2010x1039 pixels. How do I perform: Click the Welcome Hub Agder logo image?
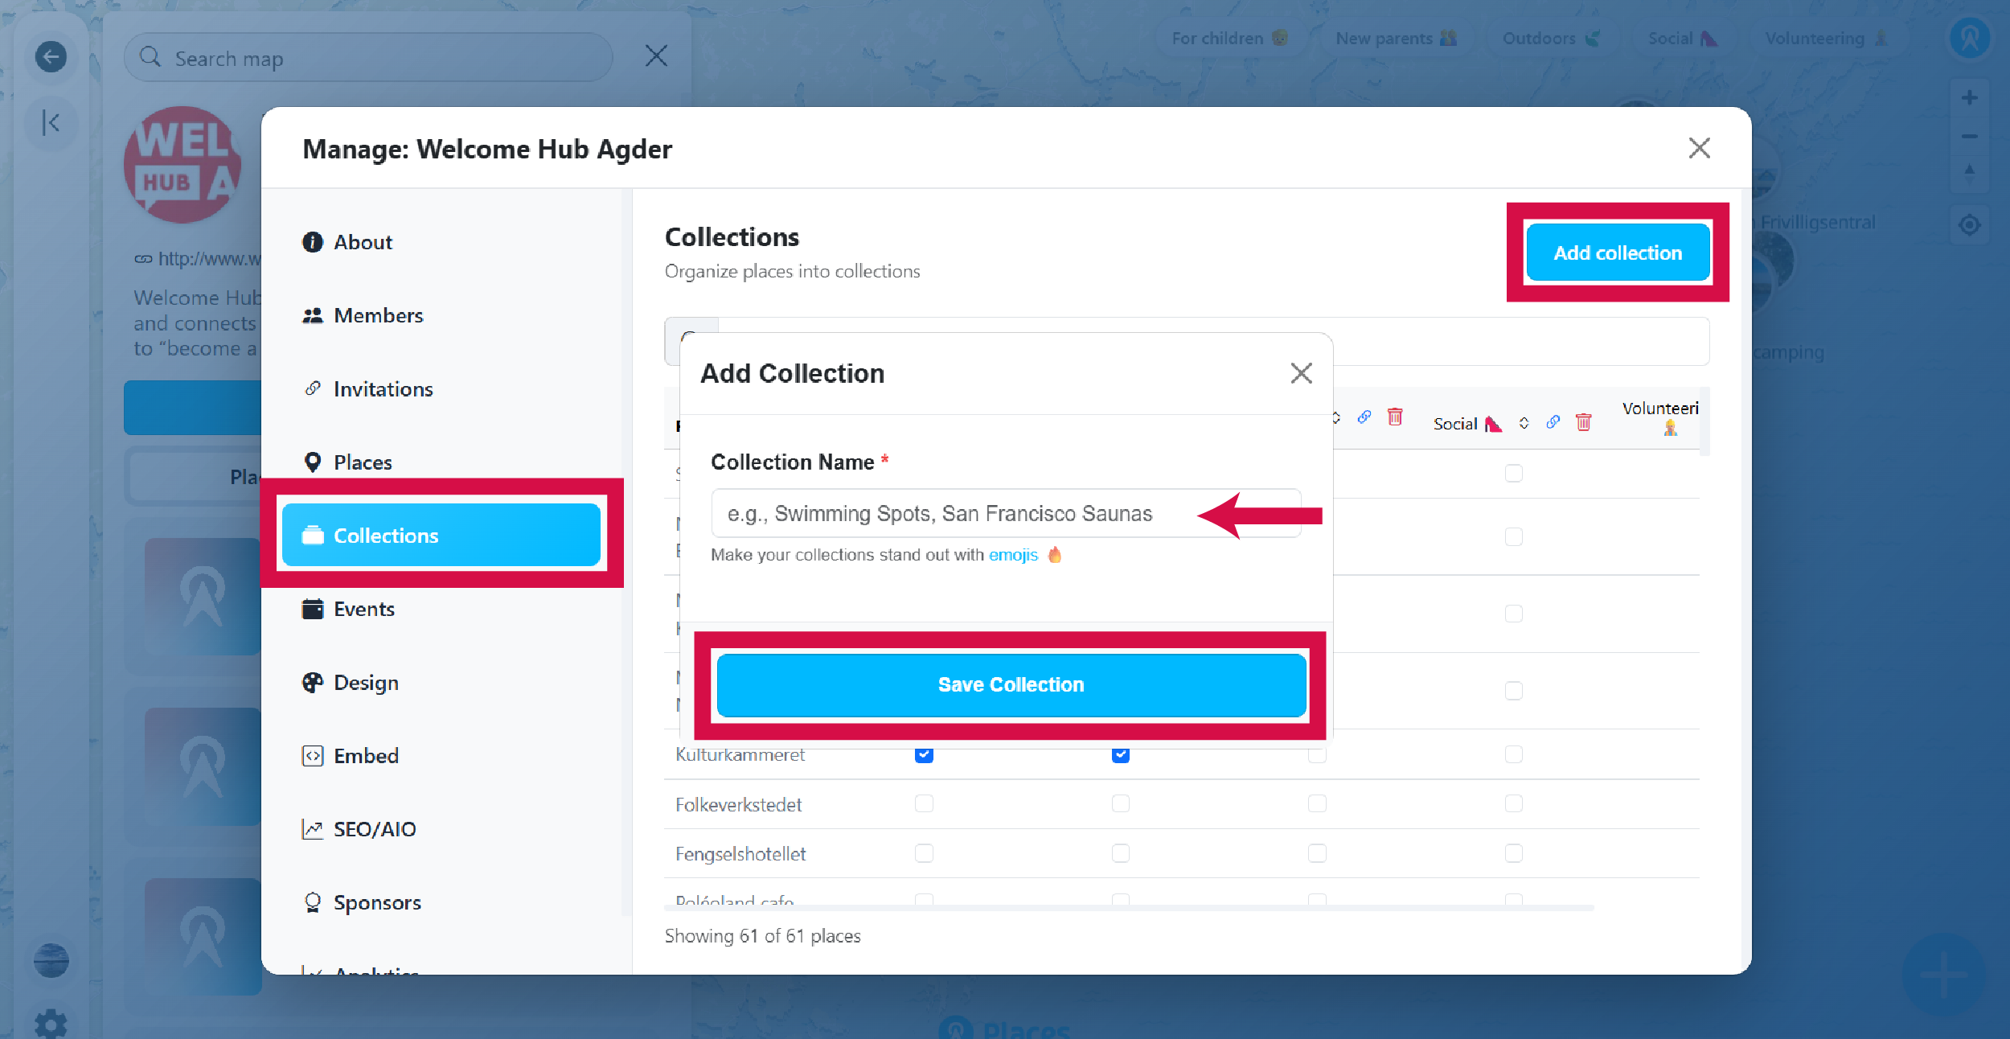point(183,165)
